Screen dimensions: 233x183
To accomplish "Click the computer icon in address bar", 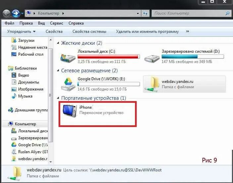I will 29,13.
